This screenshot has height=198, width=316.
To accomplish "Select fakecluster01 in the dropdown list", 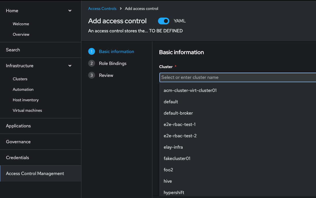I will [177, 159].
